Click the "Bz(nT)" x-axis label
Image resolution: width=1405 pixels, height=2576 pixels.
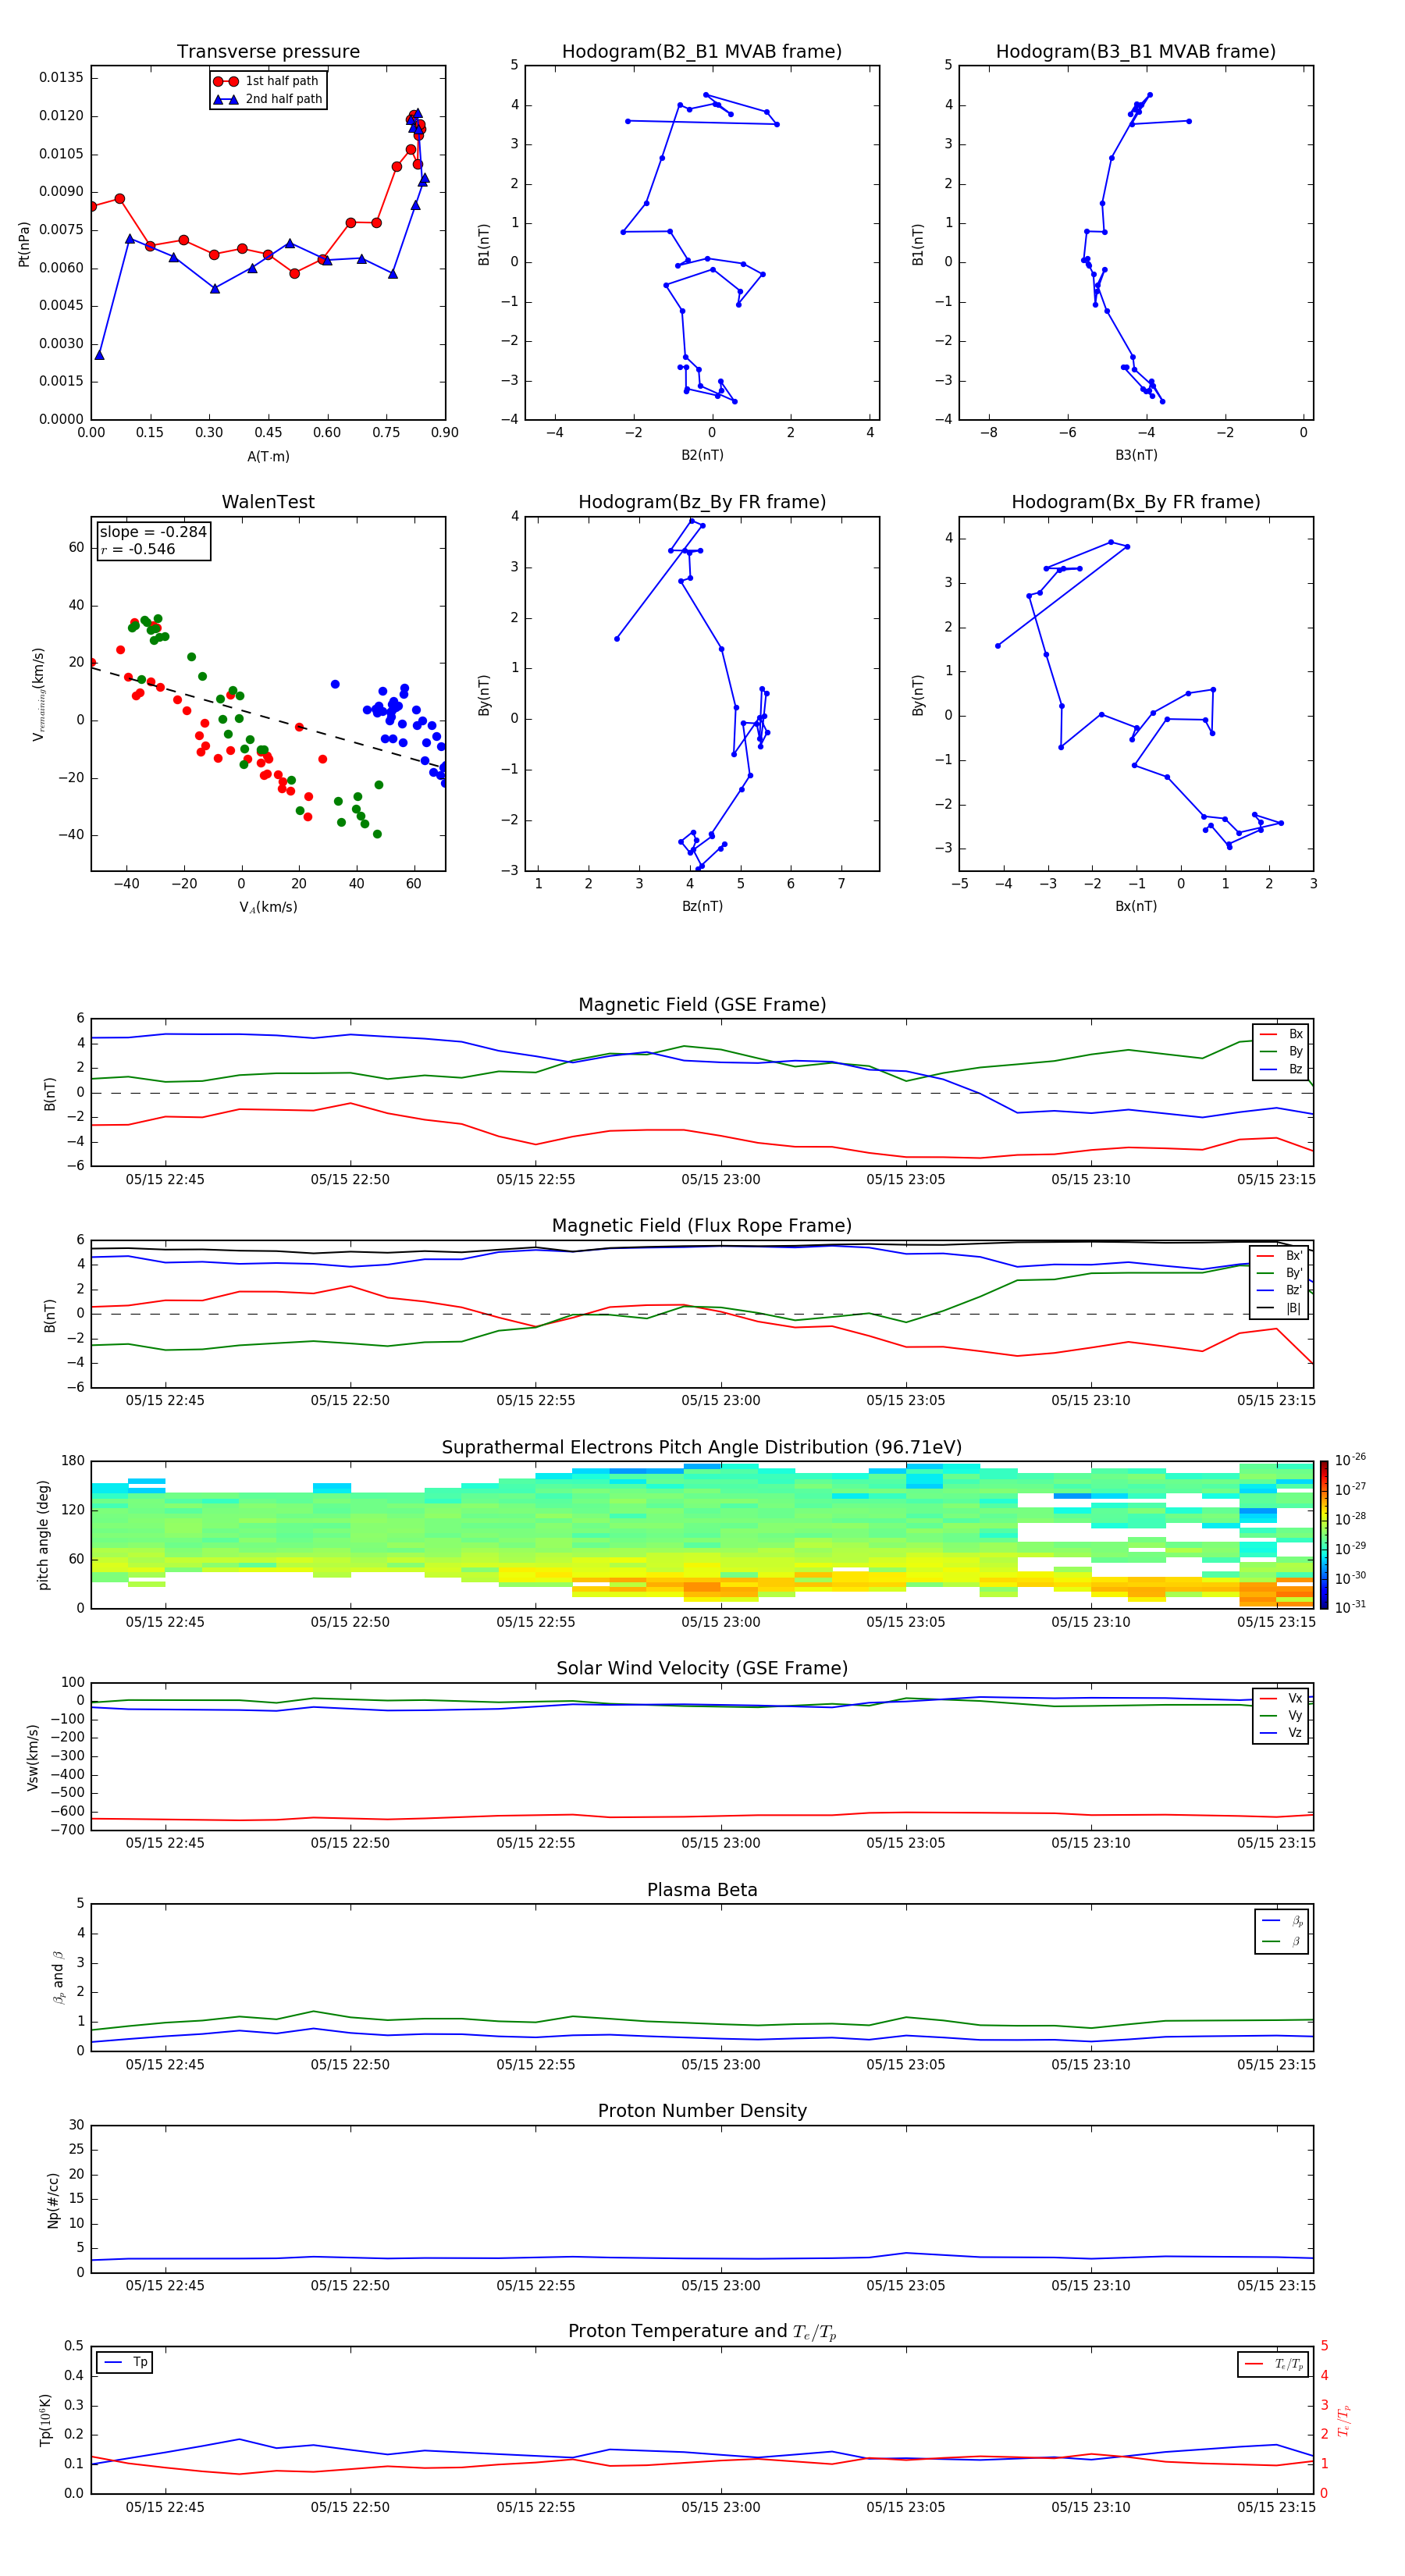point(702,906)
